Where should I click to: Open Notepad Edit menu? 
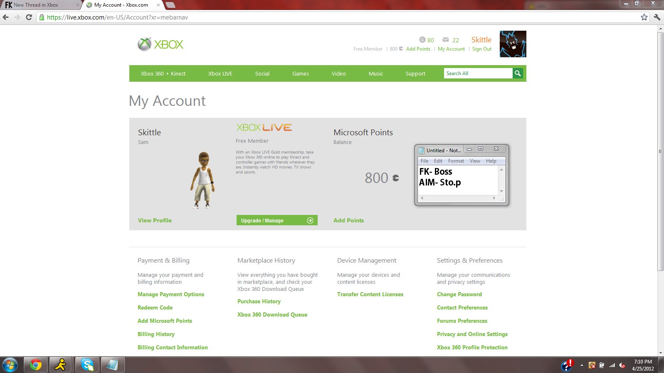(438, 161)
